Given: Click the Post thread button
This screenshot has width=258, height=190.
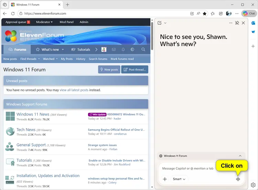Looking at the screenshot, I should coord(135,69).
